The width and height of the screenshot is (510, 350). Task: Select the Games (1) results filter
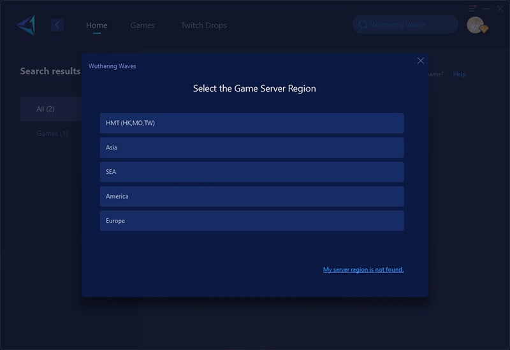[52, 134]
